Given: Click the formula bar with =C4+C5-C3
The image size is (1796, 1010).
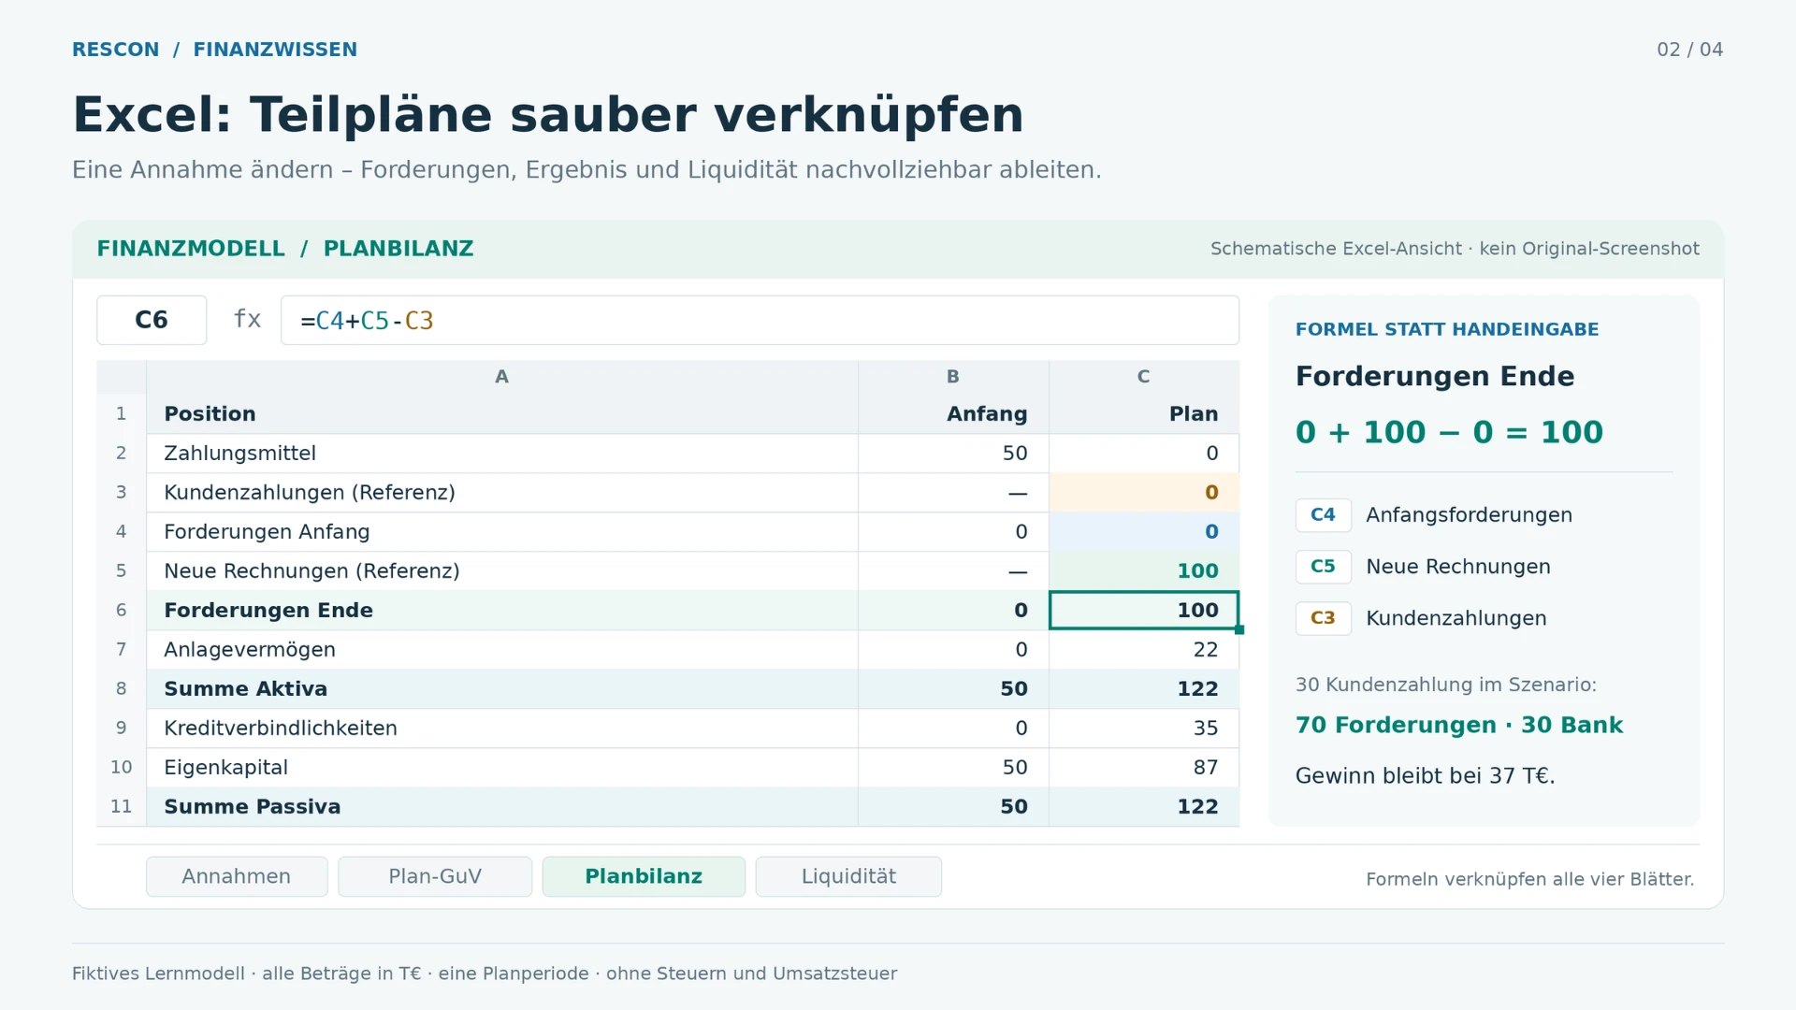Looking at the screenshot, I should (x=760, y=320).
